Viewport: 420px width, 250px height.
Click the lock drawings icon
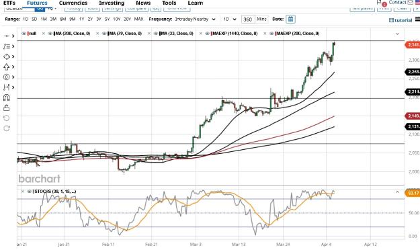(x=7, y=108)
